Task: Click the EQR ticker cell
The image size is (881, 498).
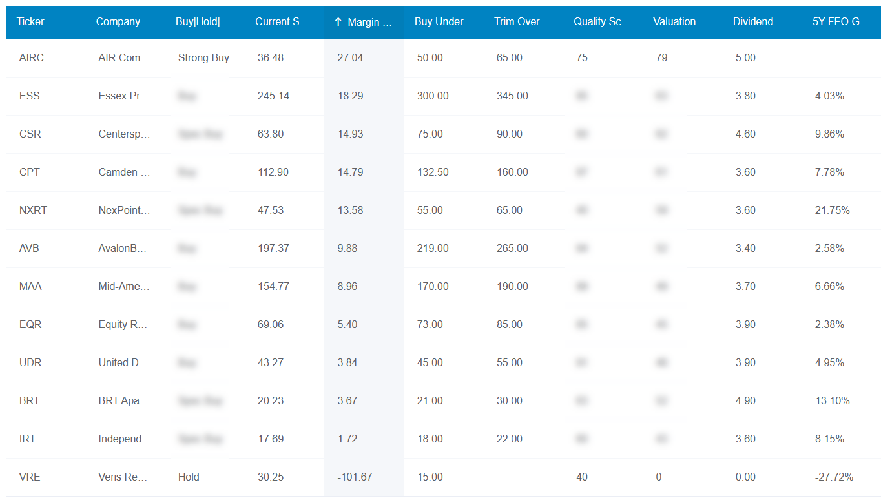Action: coord(30,325)
